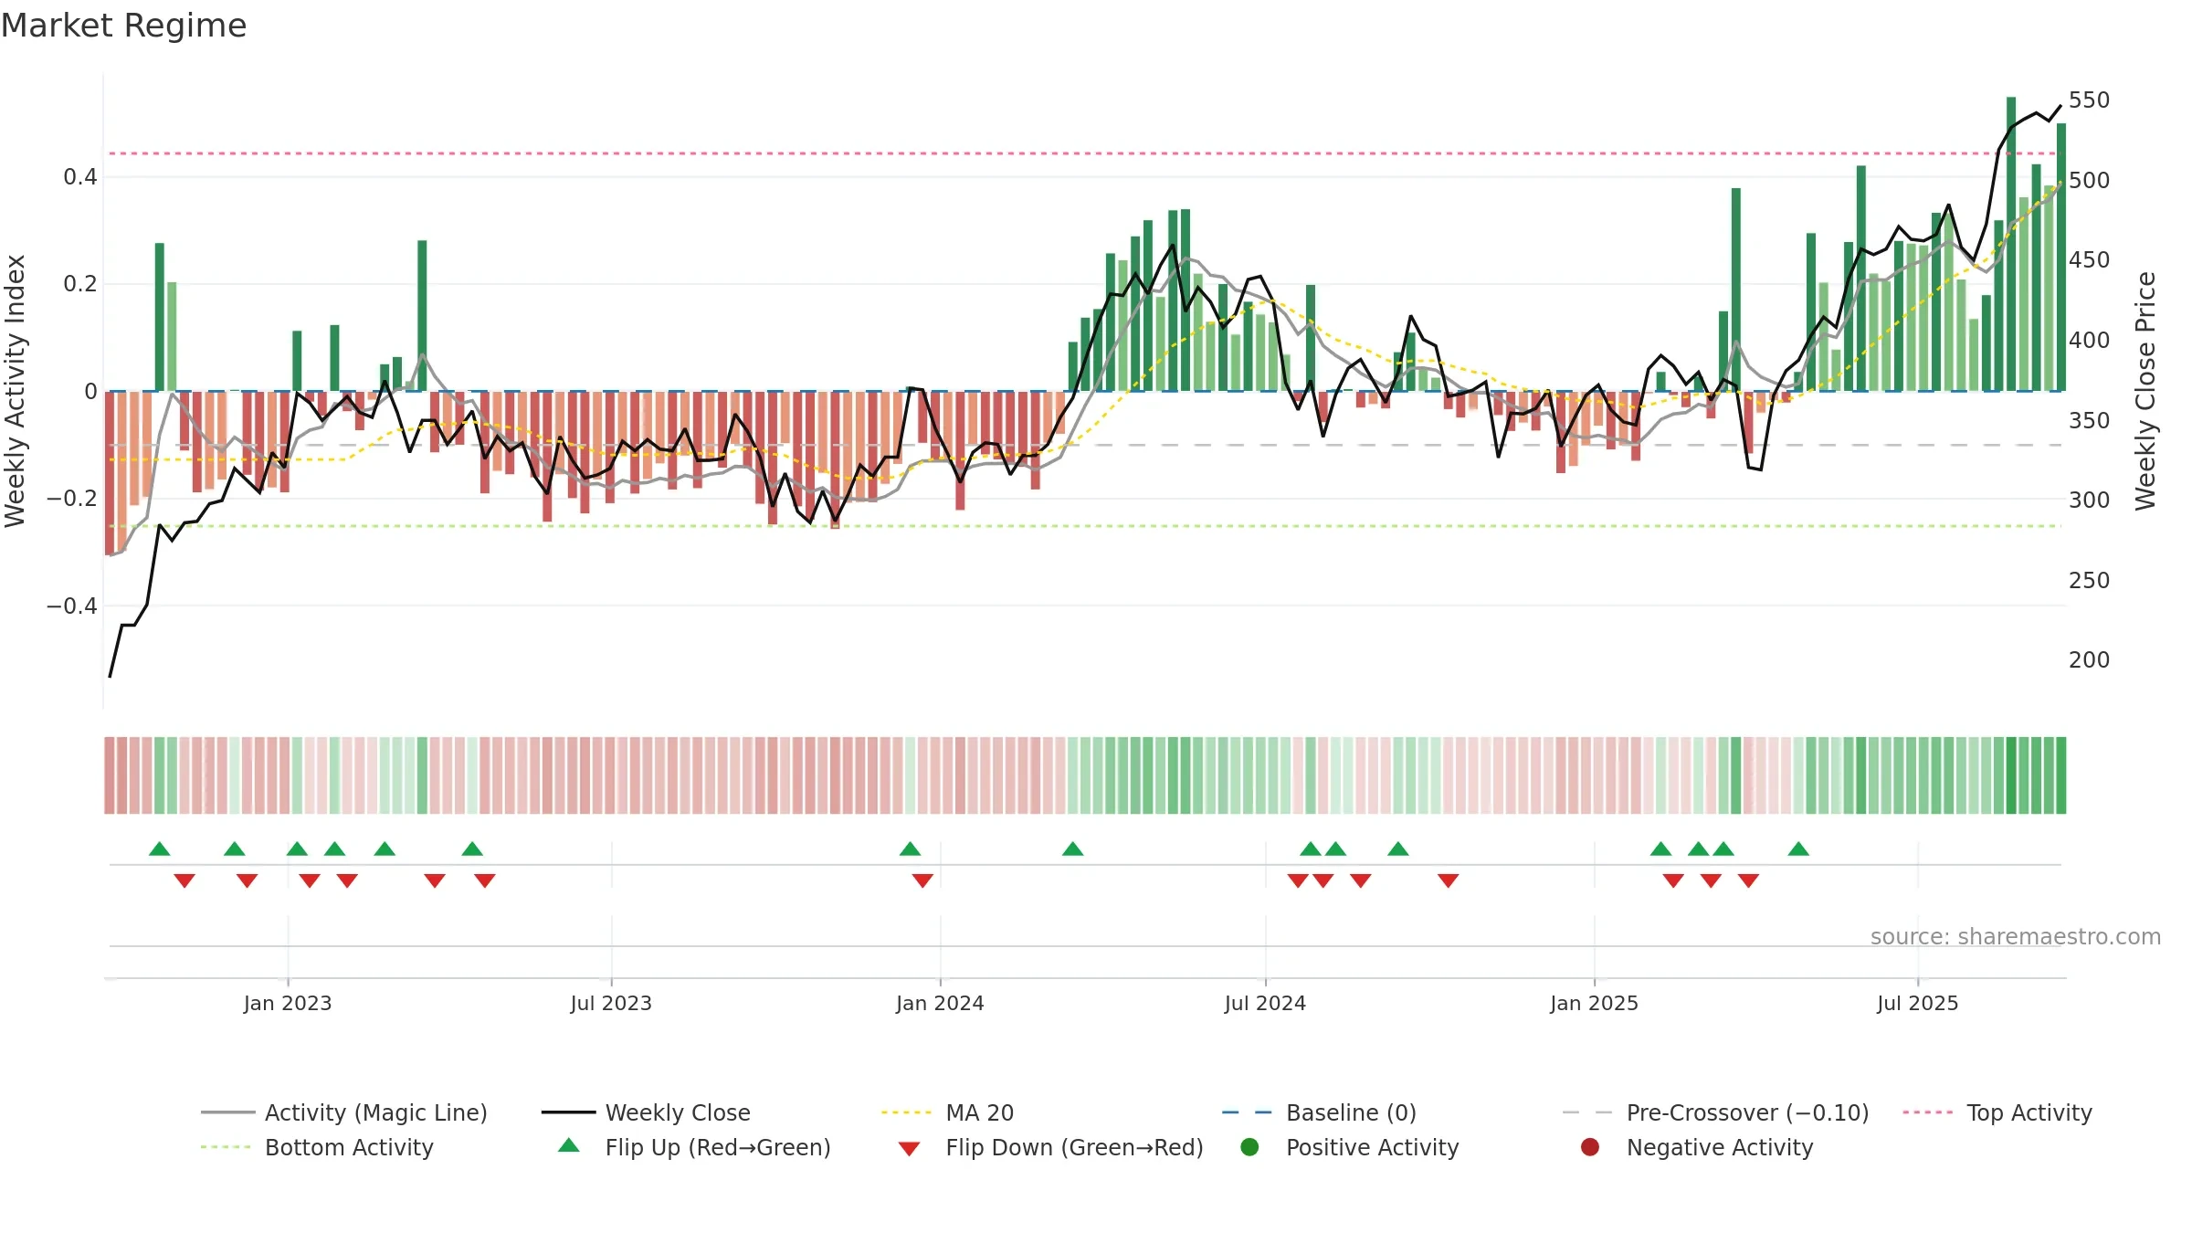The height and width of the screenshot is (1233, 2192).
Task: Click green Flip Up triangle in legend
Action: point(569,1145)
